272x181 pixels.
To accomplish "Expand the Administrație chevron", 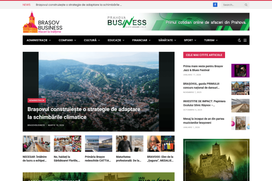I will (50, 40).
